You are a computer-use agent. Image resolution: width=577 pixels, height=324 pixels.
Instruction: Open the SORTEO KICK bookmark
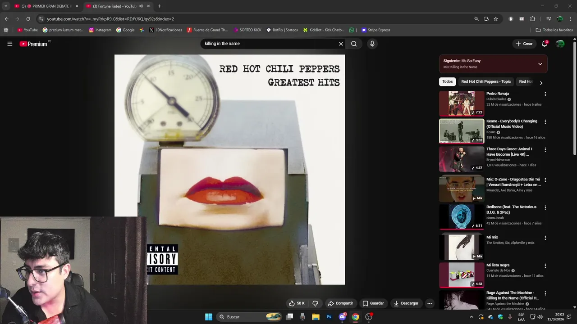247,30
